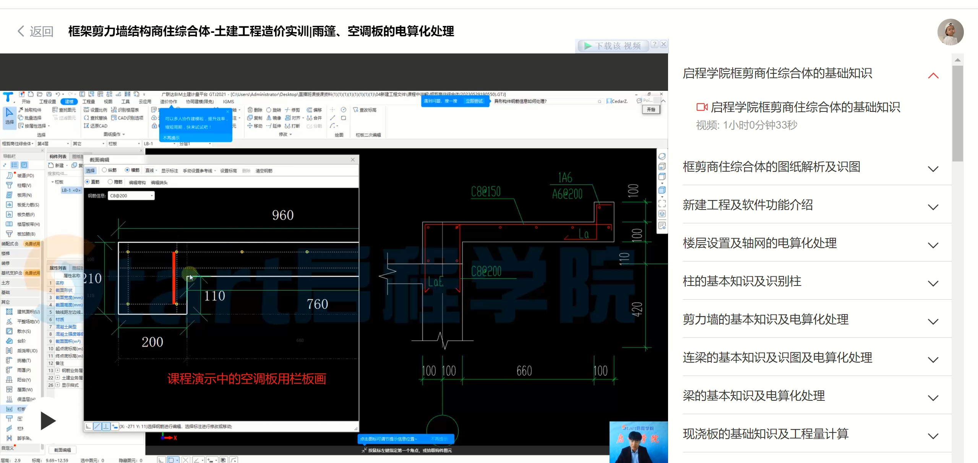The image size is (978, 463).
Task: Expand the 钢筋业务属性 row in property list
Action: 57,370
